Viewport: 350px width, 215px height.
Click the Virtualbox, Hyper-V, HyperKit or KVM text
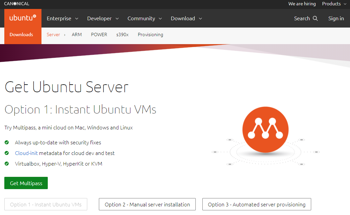point(58,164)
